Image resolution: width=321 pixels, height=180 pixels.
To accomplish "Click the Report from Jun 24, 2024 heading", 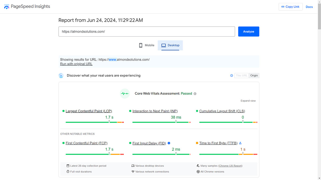I will coord(101,20).
